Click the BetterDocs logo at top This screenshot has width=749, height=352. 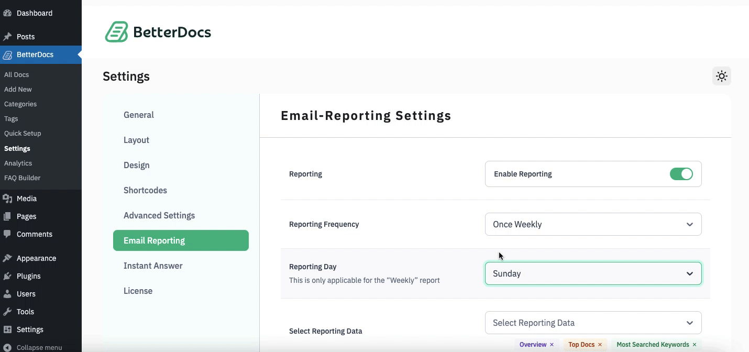(x=157, y=31)
